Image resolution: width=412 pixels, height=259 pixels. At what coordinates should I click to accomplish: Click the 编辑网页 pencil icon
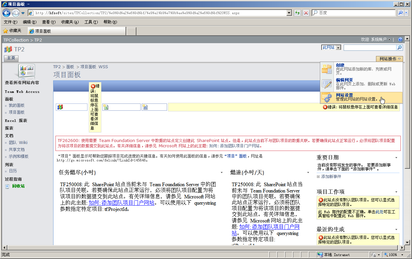[x=327, y=84]
